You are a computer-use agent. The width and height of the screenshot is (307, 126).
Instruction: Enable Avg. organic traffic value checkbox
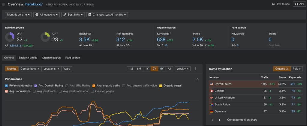pos(124,86)
